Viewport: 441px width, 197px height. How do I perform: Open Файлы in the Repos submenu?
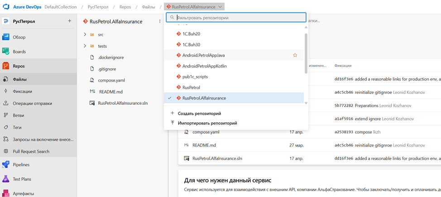[38, 80]
